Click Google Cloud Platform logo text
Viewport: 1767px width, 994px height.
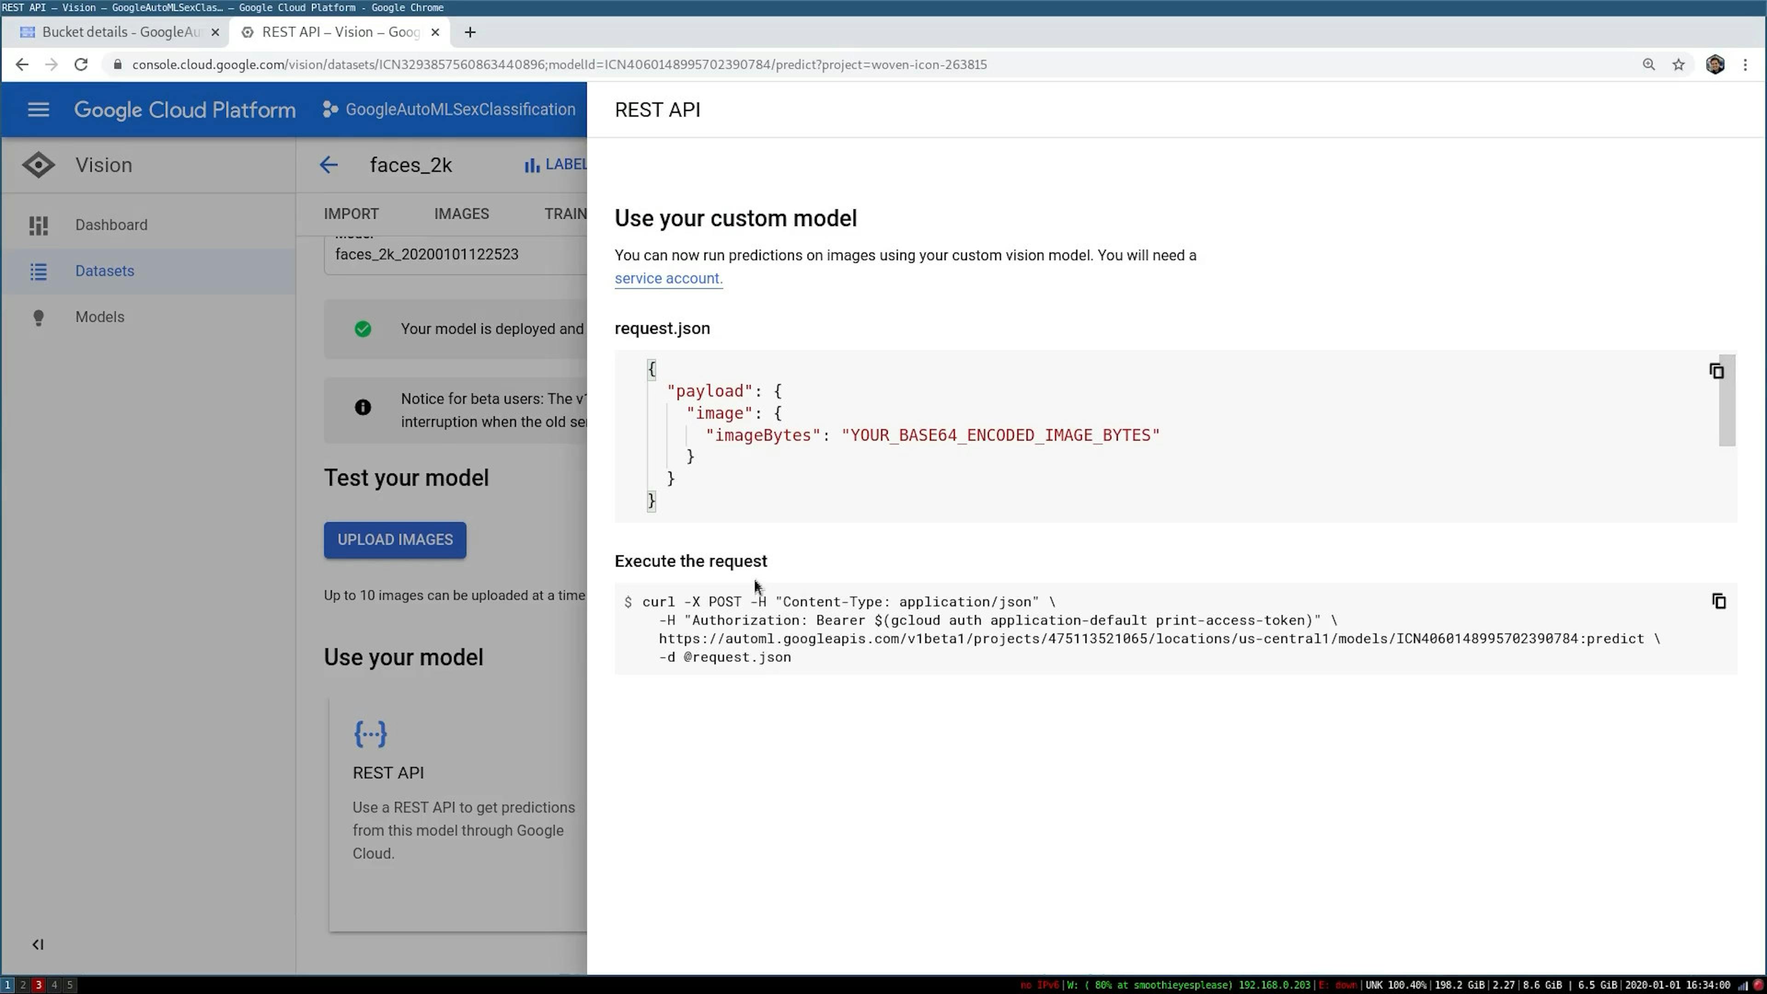(x=185, y=110)
